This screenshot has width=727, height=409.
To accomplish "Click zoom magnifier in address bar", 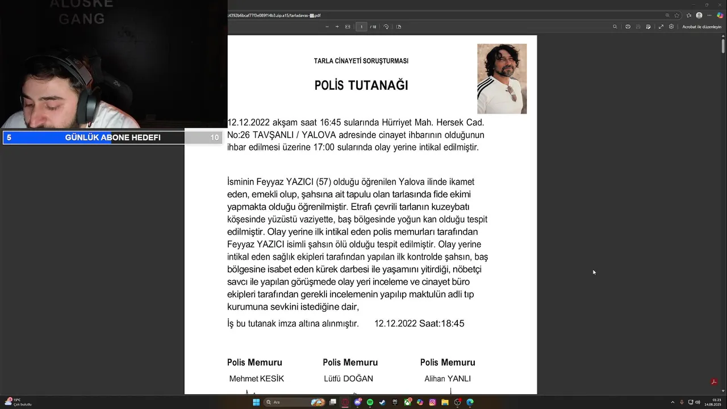I will (667, 15).
